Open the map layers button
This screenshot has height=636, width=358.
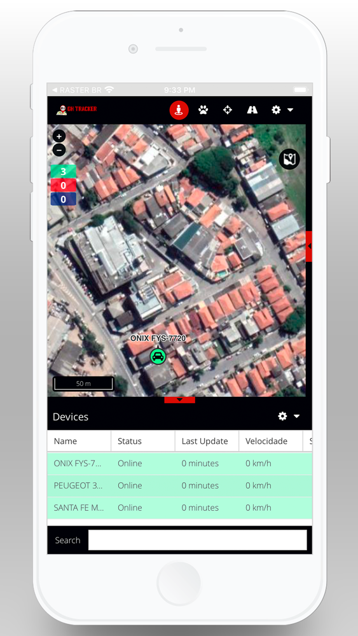coord(289,159)
